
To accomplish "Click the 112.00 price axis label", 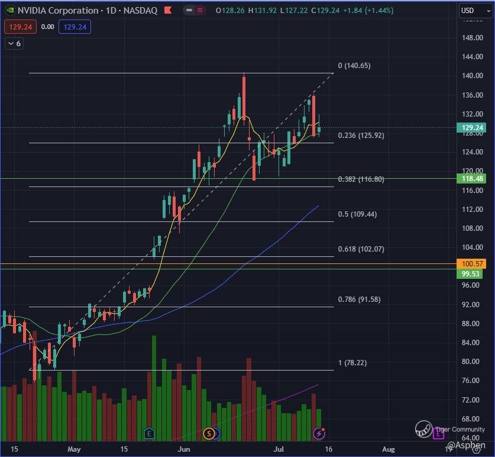I will click(x=473, y=209).
